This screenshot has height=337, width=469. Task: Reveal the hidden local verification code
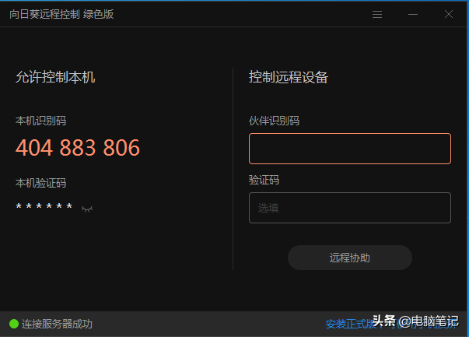click(87, 209)
